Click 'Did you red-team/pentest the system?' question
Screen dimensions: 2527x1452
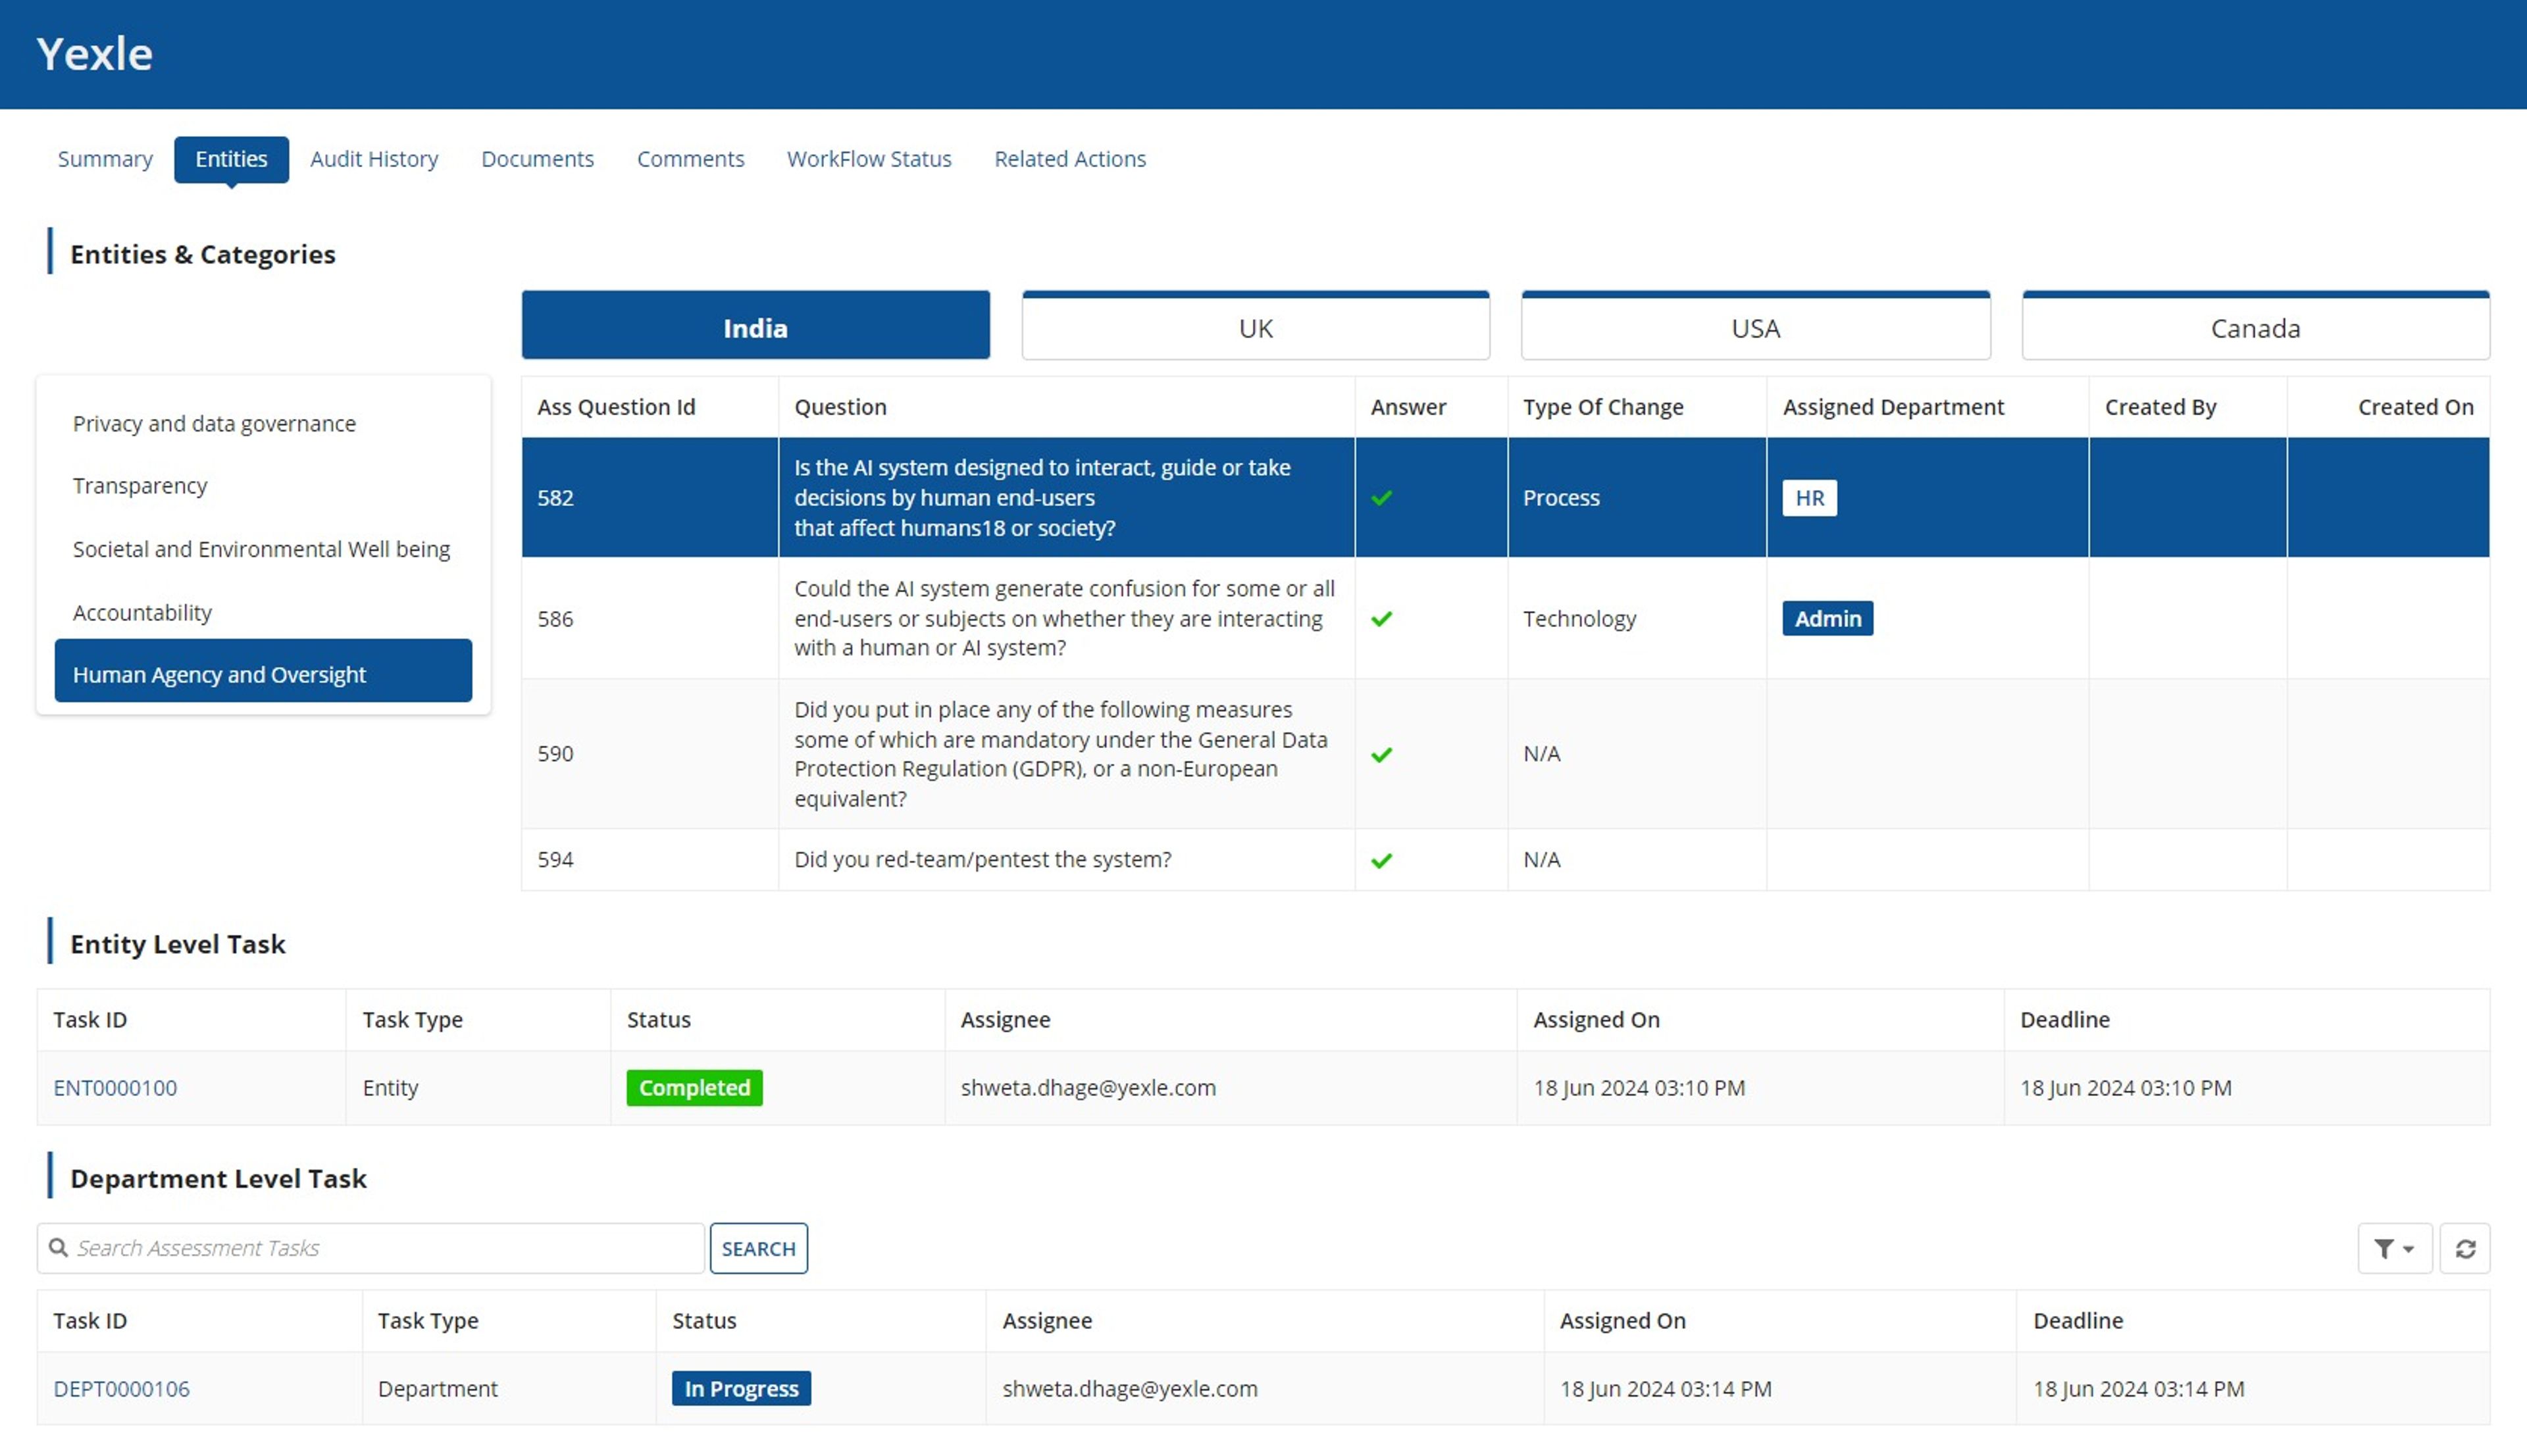click(983, 860)
